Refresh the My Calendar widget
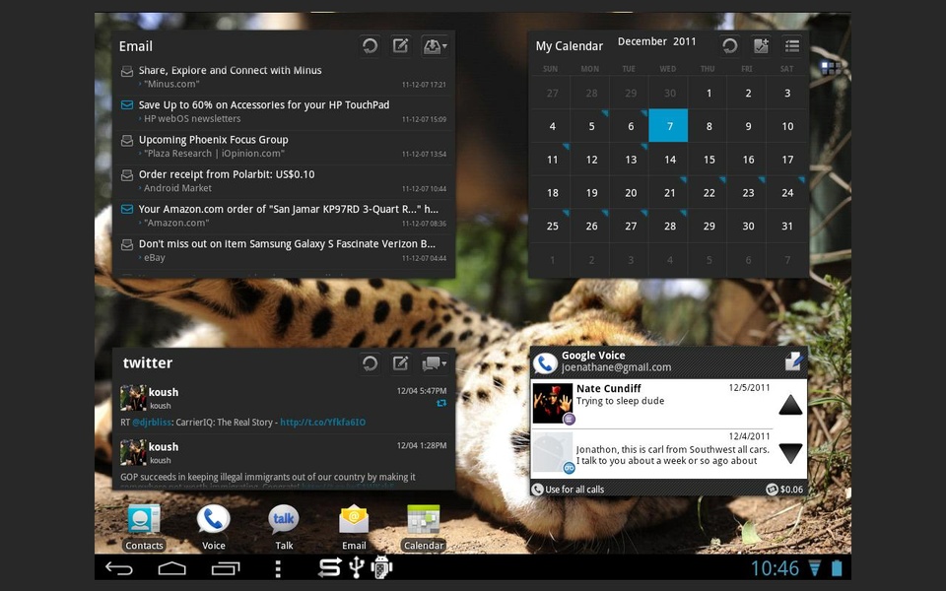Viewport: 946px width, 591px height. [730, 46]
